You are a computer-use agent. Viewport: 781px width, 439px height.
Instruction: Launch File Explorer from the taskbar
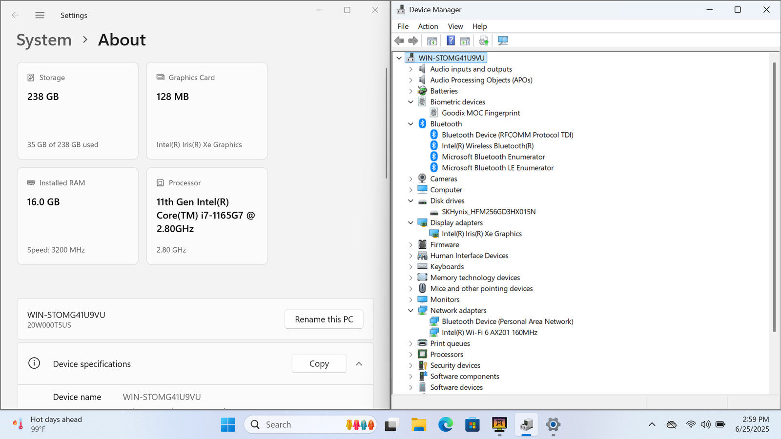pos(418,424)
